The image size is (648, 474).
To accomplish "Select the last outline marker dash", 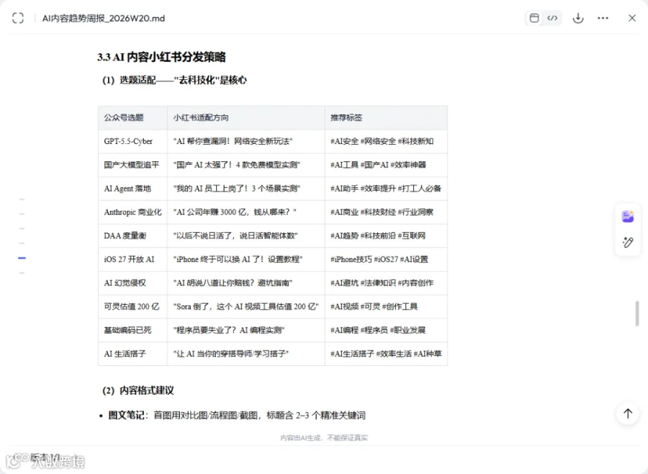I will 22,273.
